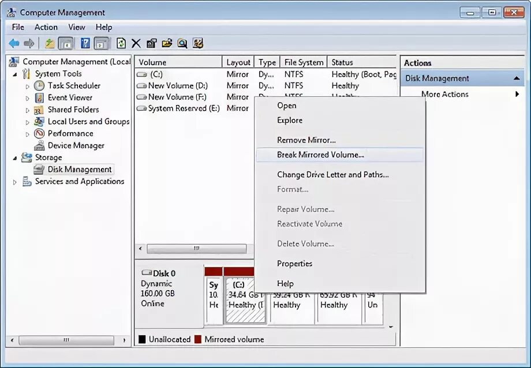Click the drive icon beside (C:) volume
The image size is (531, 368).
point(141,74)
